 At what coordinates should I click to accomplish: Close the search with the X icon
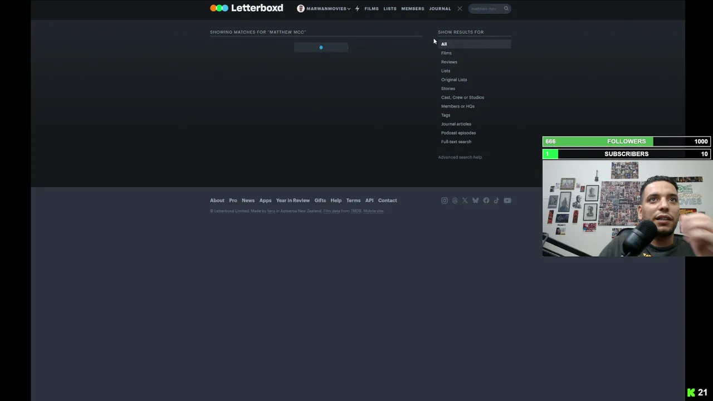click(x=460, y=8)
